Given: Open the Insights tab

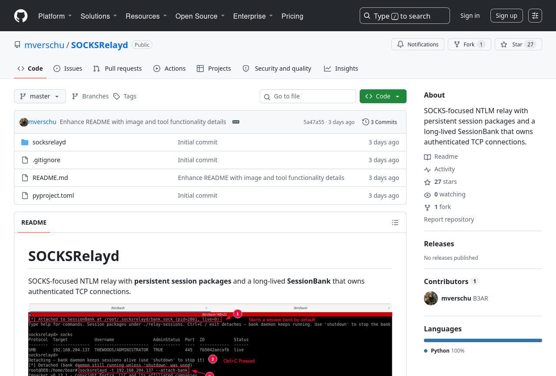Looking at the screenshot, I should (x=341, y=69).
